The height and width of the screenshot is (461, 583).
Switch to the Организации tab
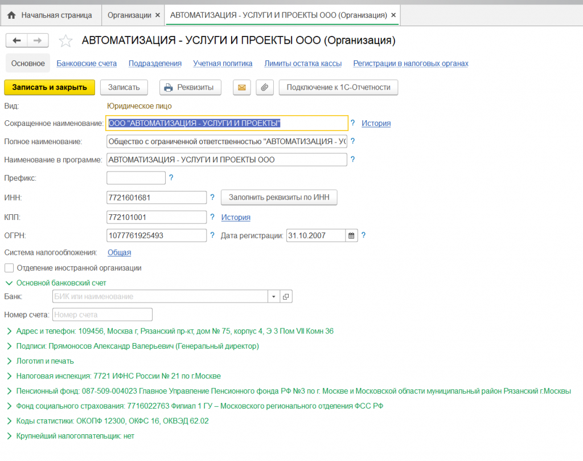coord(129,15)
